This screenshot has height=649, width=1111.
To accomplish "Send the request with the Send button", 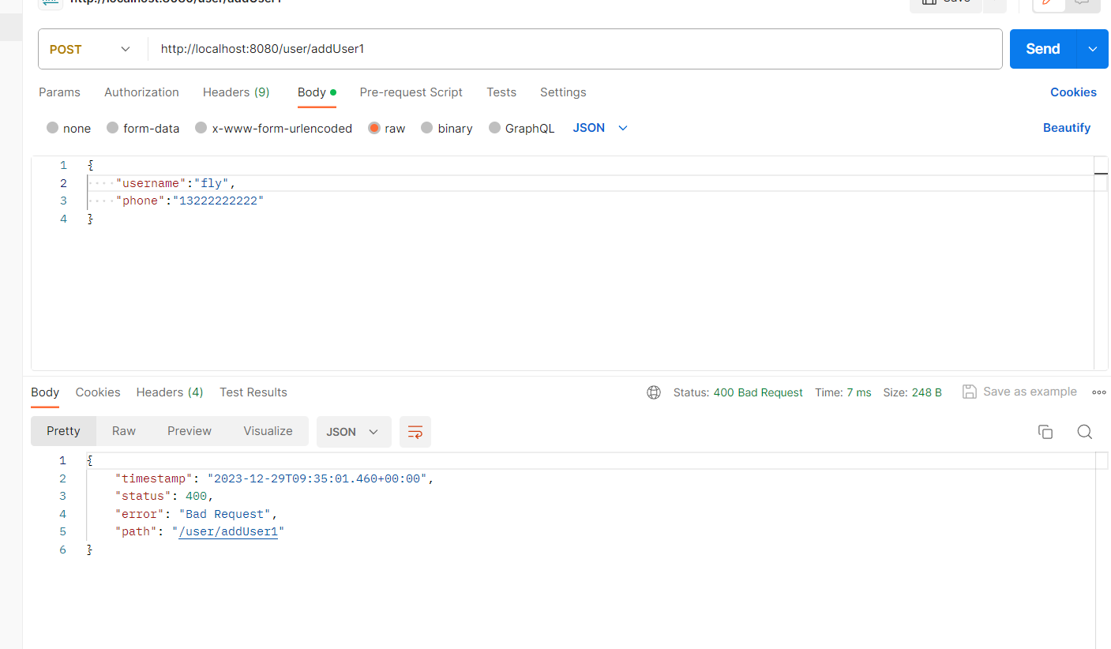I will [x=1042, y=49].
